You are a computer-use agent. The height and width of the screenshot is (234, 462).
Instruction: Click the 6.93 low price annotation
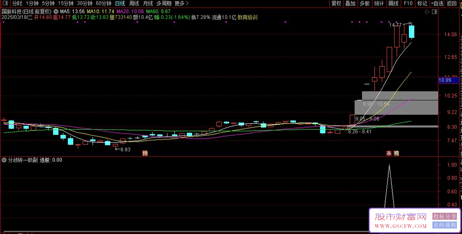125,150
